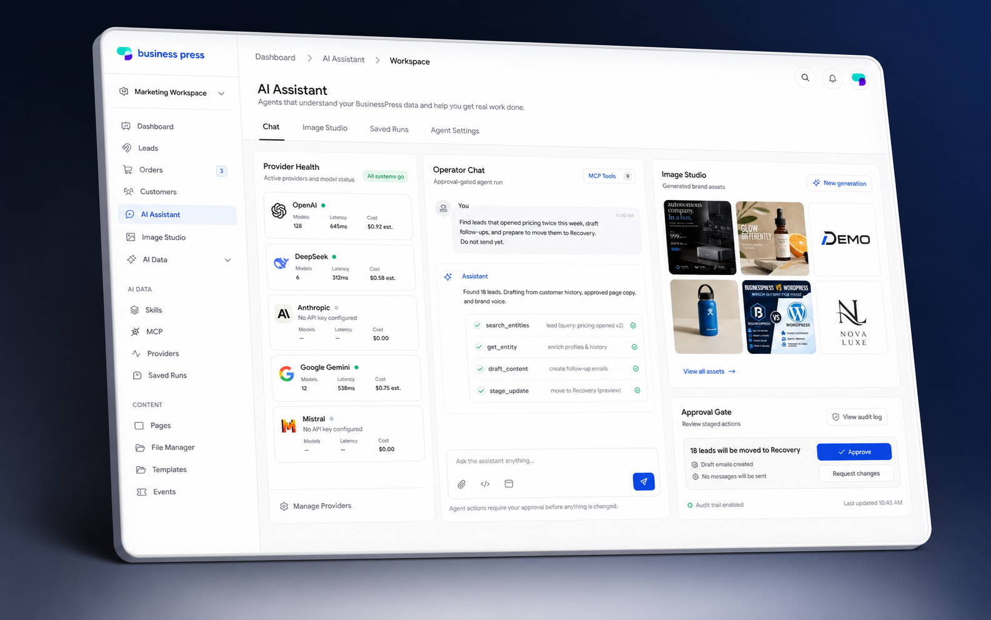Click the View audit log button

tap(857, 416)
